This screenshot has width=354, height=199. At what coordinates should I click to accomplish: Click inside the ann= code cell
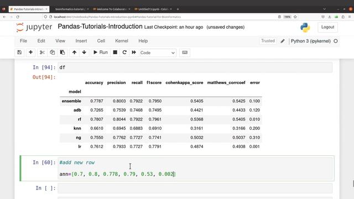pos(195,168)
